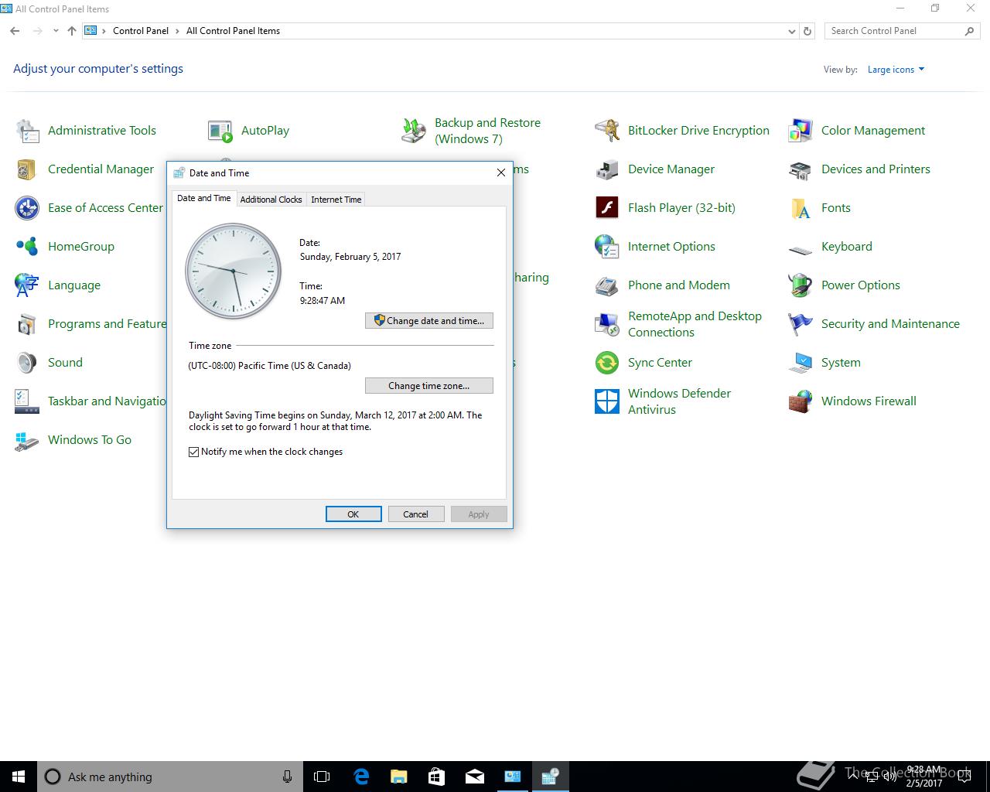The image size is (990, 792).
Task: Open File Explorer from taskbar
Action: [x=398, y=777]
